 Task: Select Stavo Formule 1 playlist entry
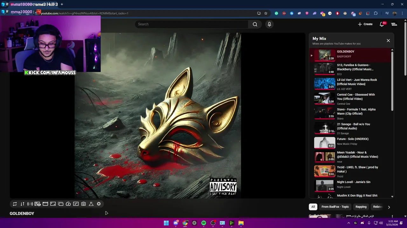(x=350, y=114)
